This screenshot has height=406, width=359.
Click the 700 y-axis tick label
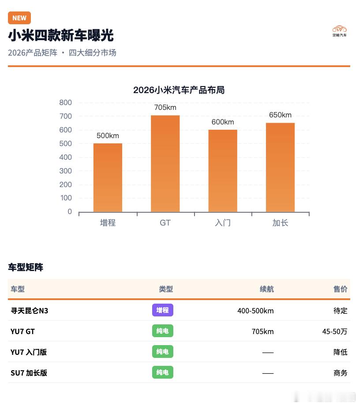(x=65, y=116)
